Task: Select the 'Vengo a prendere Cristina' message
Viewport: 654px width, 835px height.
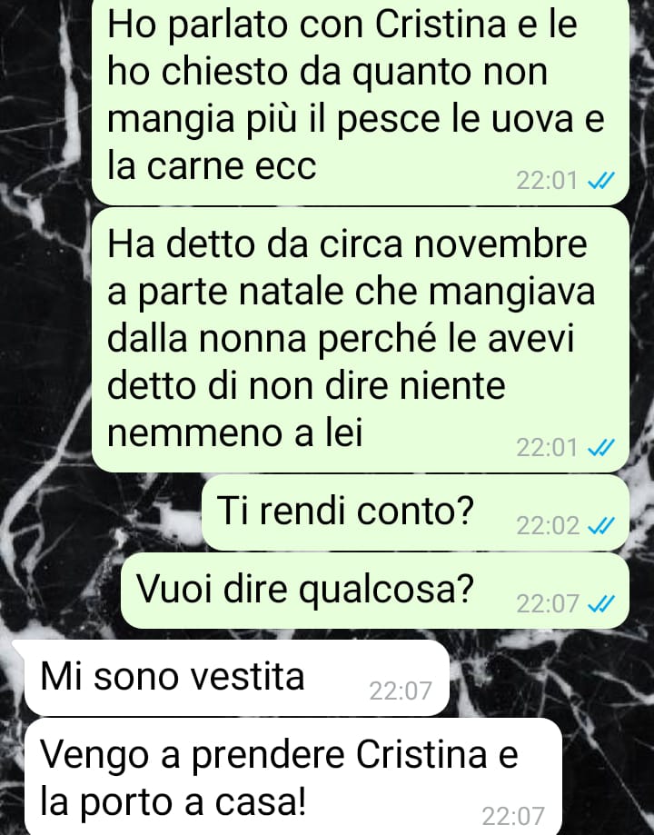Action: click(x=293, y=778)
